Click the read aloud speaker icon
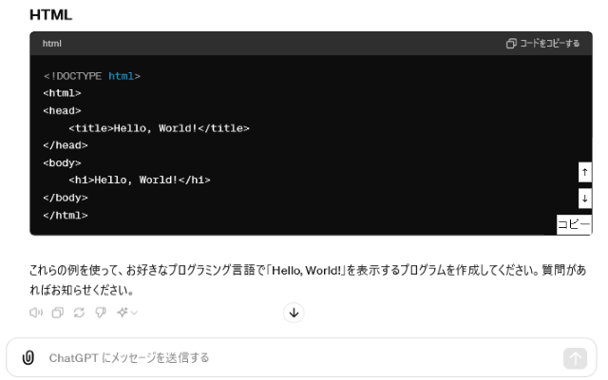The height and width of the screenshot is (380, 608). click(36, 313)
